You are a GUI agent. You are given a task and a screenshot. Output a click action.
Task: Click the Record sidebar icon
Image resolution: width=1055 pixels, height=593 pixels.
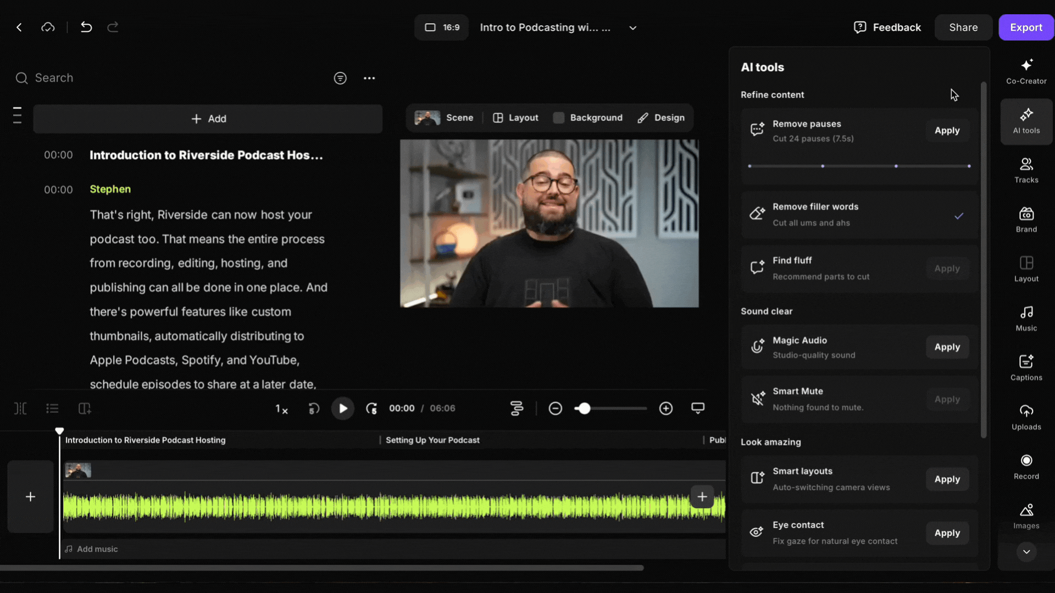pos(1026,467)
